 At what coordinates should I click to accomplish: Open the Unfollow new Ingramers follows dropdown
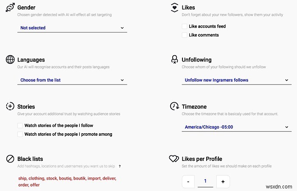(236, 80)
